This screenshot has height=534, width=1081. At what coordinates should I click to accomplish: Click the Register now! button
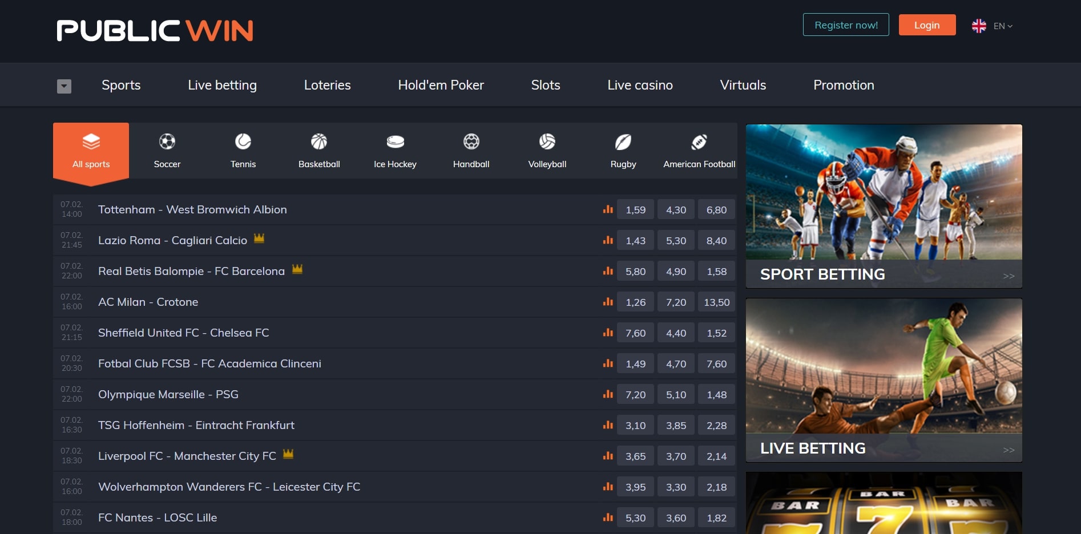pyautogui.click(x=846, y=25)
